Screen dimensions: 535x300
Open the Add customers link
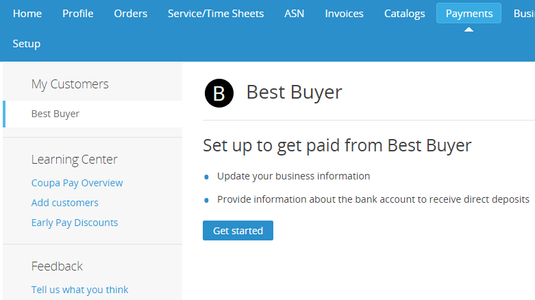tap(65, 203)
